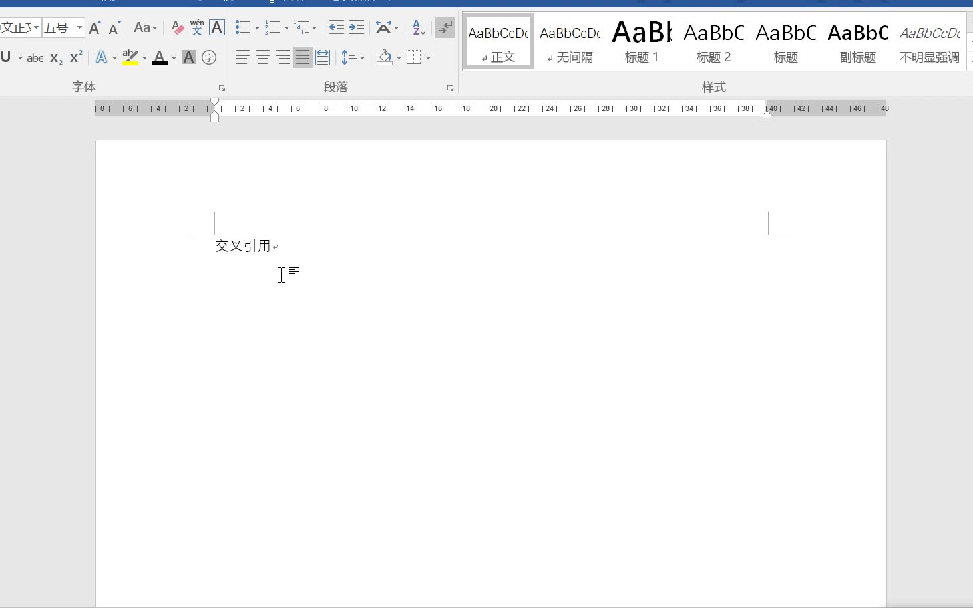Select the right indent marker on ruler
973x608 pixels.
767,114
